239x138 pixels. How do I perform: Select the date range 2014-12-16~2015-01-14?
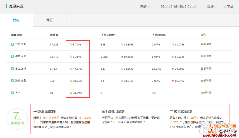(178, 7)
